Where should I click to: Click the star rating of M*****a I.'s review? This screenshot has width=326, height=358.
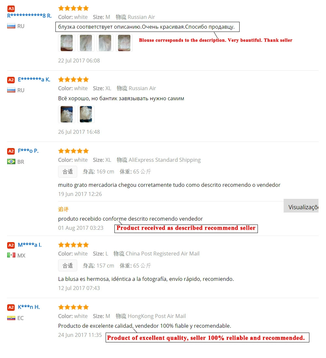coord(73,245)
